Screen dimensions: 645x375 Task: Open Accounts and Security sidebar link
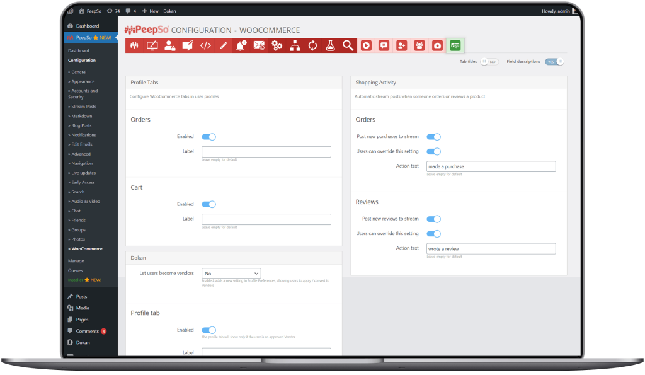click(83, 95)
